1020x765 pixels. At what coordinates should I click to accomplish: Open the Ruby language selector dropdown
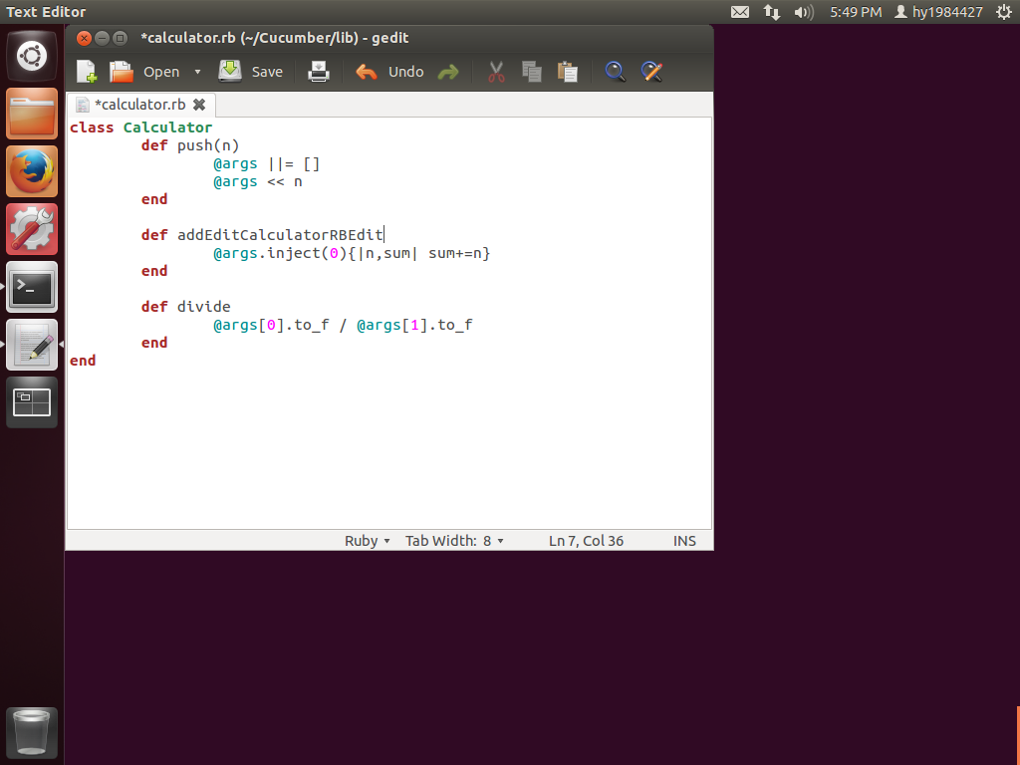[367, 541]
